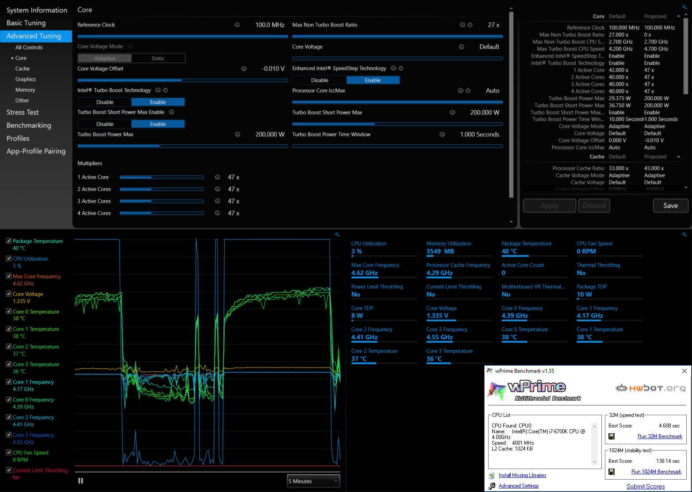Collapse the Core section in proposed settings list
Image resolution: width=692 pixels, height=492 pixels.
point(678,16)
